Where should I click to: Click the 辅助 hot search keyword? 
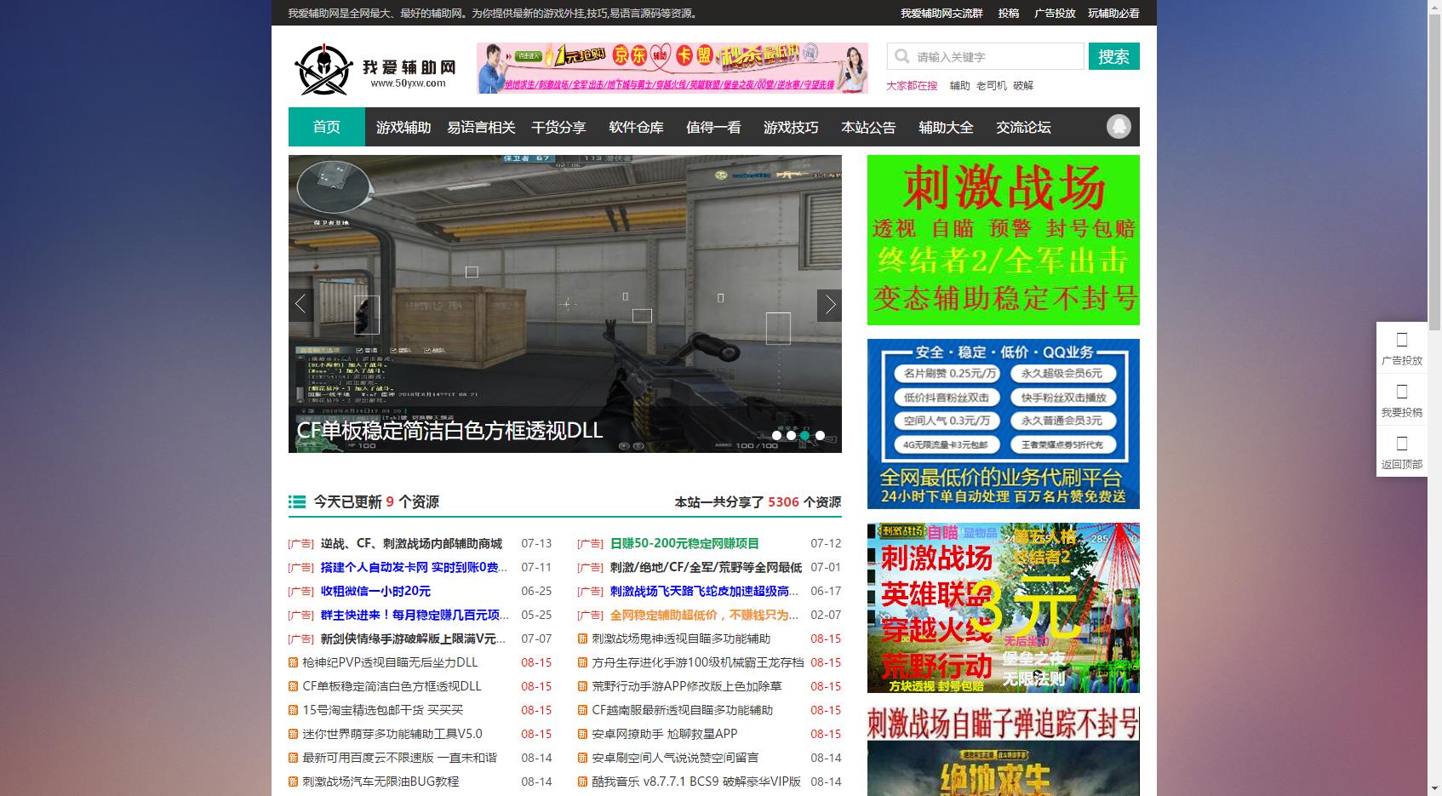click(959, 85)
